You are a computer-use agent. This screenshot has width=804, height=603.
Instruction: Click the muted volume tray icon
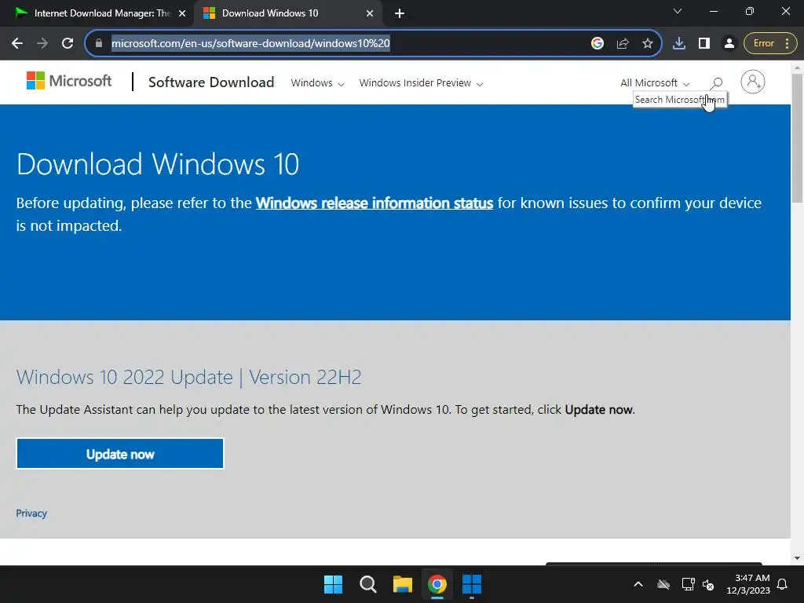(x=709, y=584)
